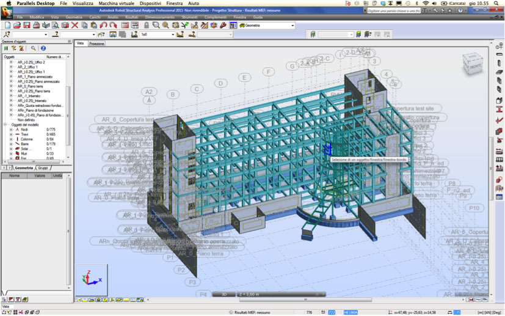The height and width of the screenshot is (316, 505).
Task: Click the Valore column header
Action: pos(40,176)
